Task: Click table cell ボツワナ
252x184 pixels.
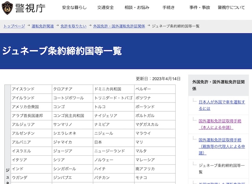Action: pos(155,98)
